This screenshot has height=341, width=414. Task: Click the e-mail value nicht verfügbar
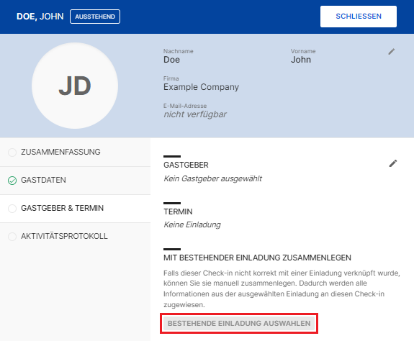click(x=195, y=114)
